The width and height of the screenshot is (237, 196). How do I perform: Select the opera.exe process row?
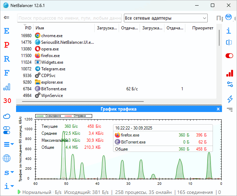[x=116, y=49]
